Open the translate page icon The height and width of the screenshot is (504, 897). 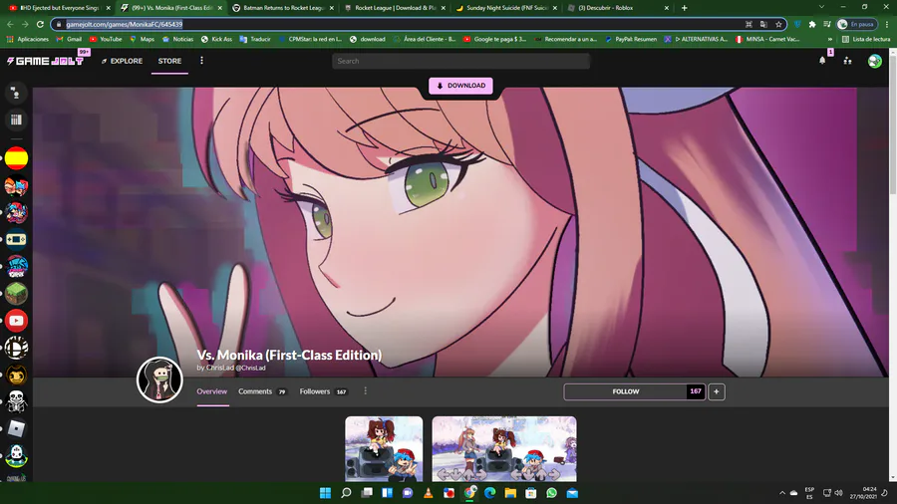point(763,24)
